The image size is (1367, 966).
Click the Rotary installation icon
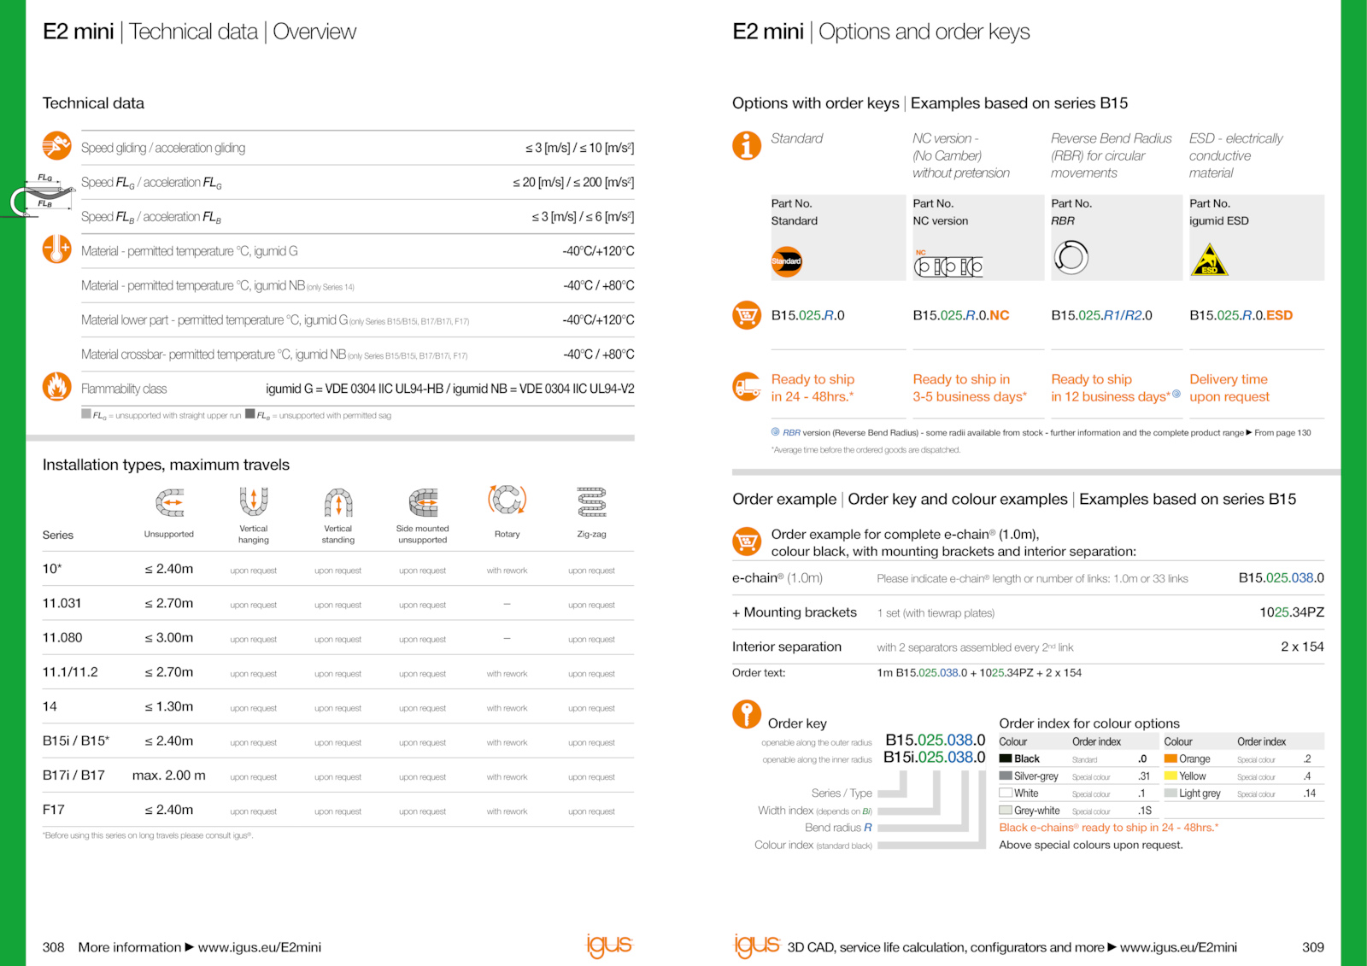click(507, 500)
